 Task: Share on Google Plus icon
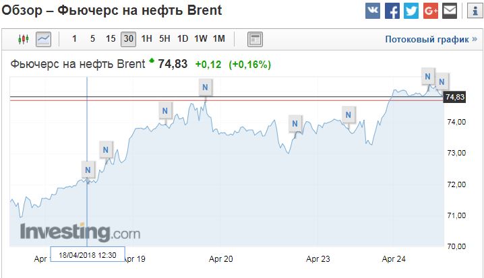(x=431, y=11)
